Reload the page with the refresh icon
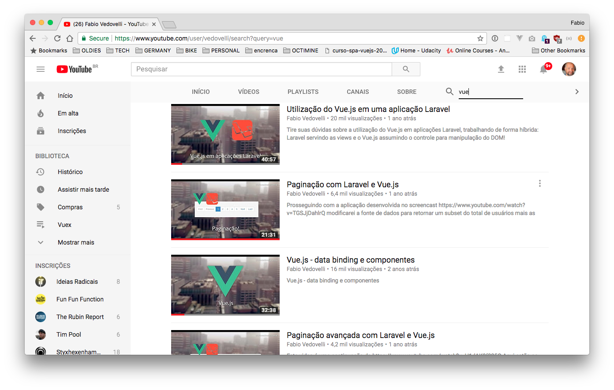Screen dimensions: 614x390 [57, 38]
